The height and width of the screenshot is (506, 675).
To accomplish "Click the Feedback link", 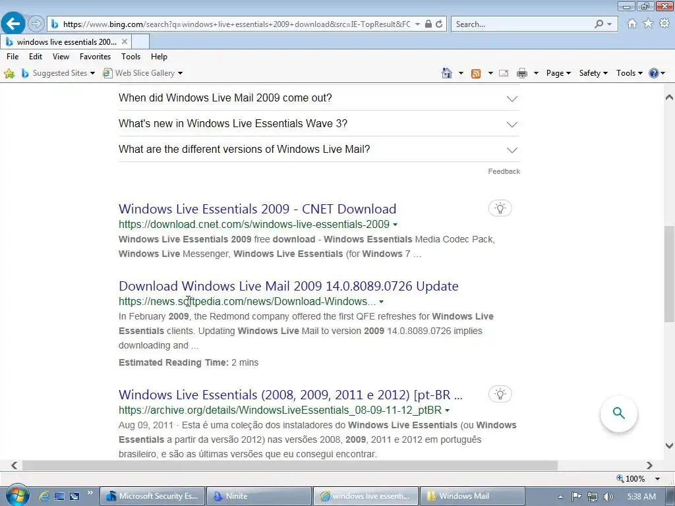I will tap(504, 171).
